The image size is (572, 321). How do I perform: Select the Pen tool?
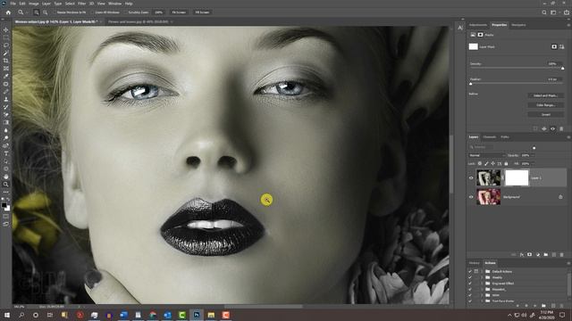[x=6, y=145]
